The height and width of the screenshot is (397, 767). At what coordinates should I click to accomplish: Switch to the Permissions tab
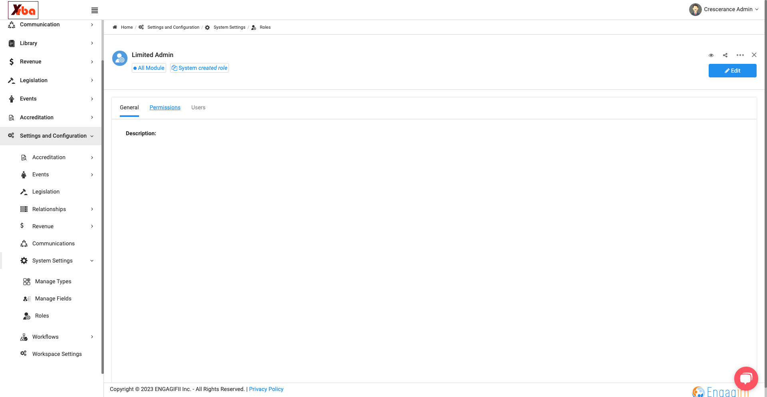[x=165, y=107]
